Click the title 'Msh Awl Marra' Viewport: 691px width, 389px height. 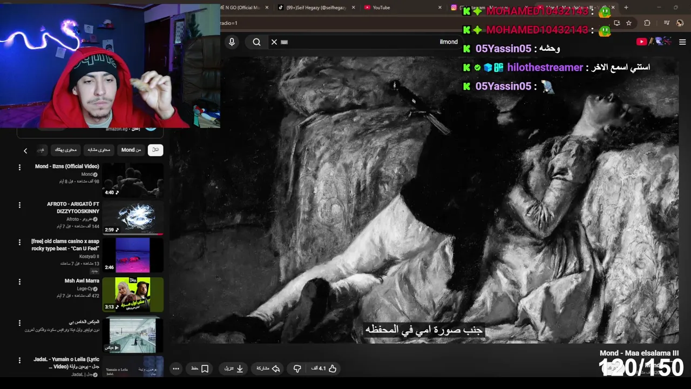tap(82, 281)
